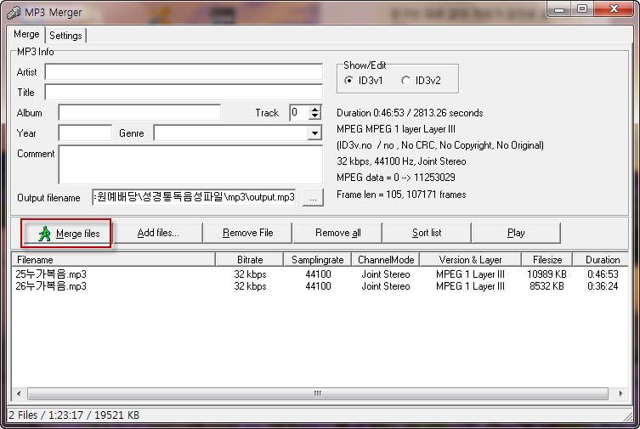Select the ID3v2 radio button
640x429 pixels.
coord(405,81)
